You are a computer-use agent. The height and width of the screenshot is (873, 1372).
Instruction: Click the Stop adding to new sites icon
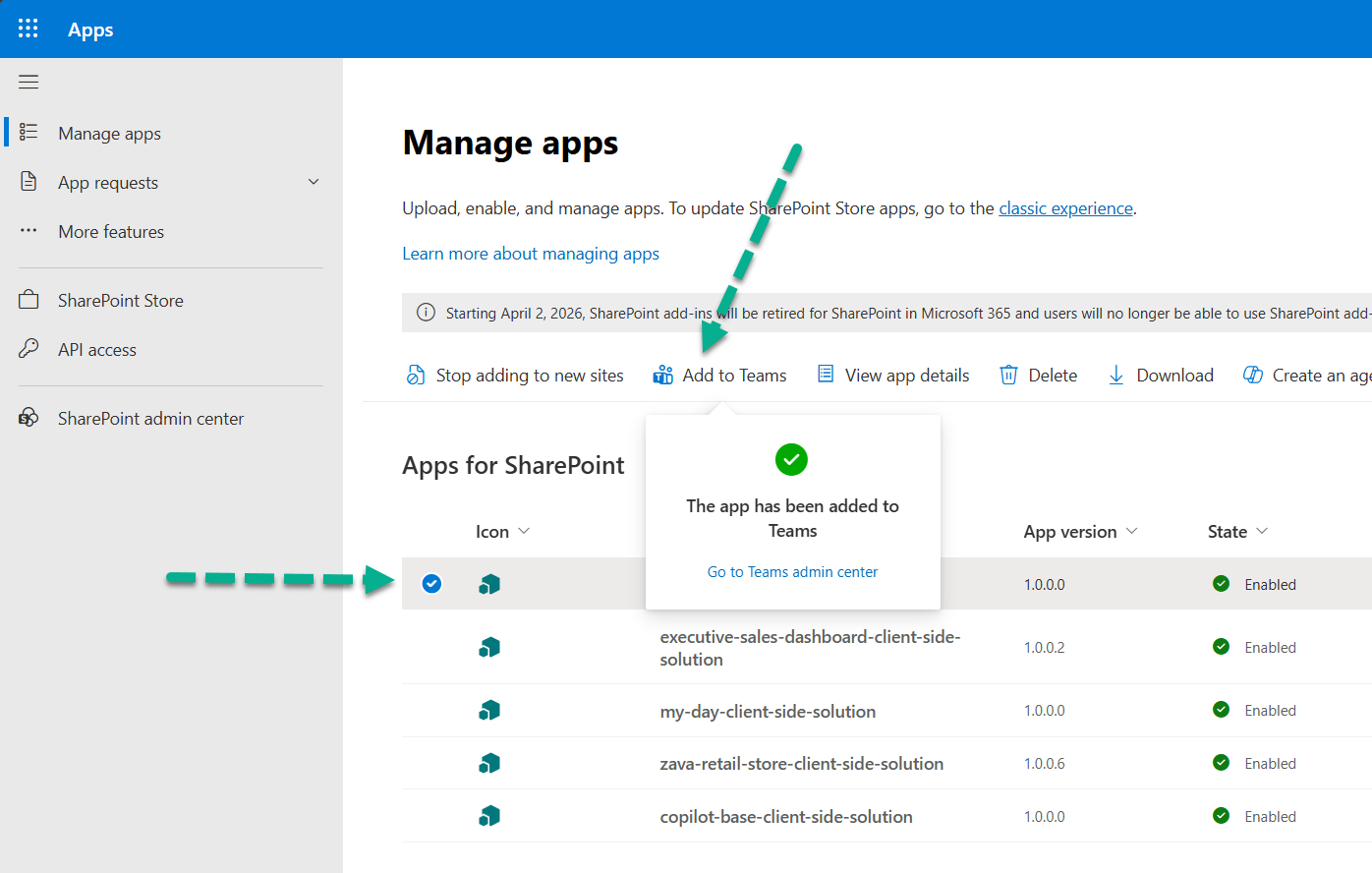416,375
